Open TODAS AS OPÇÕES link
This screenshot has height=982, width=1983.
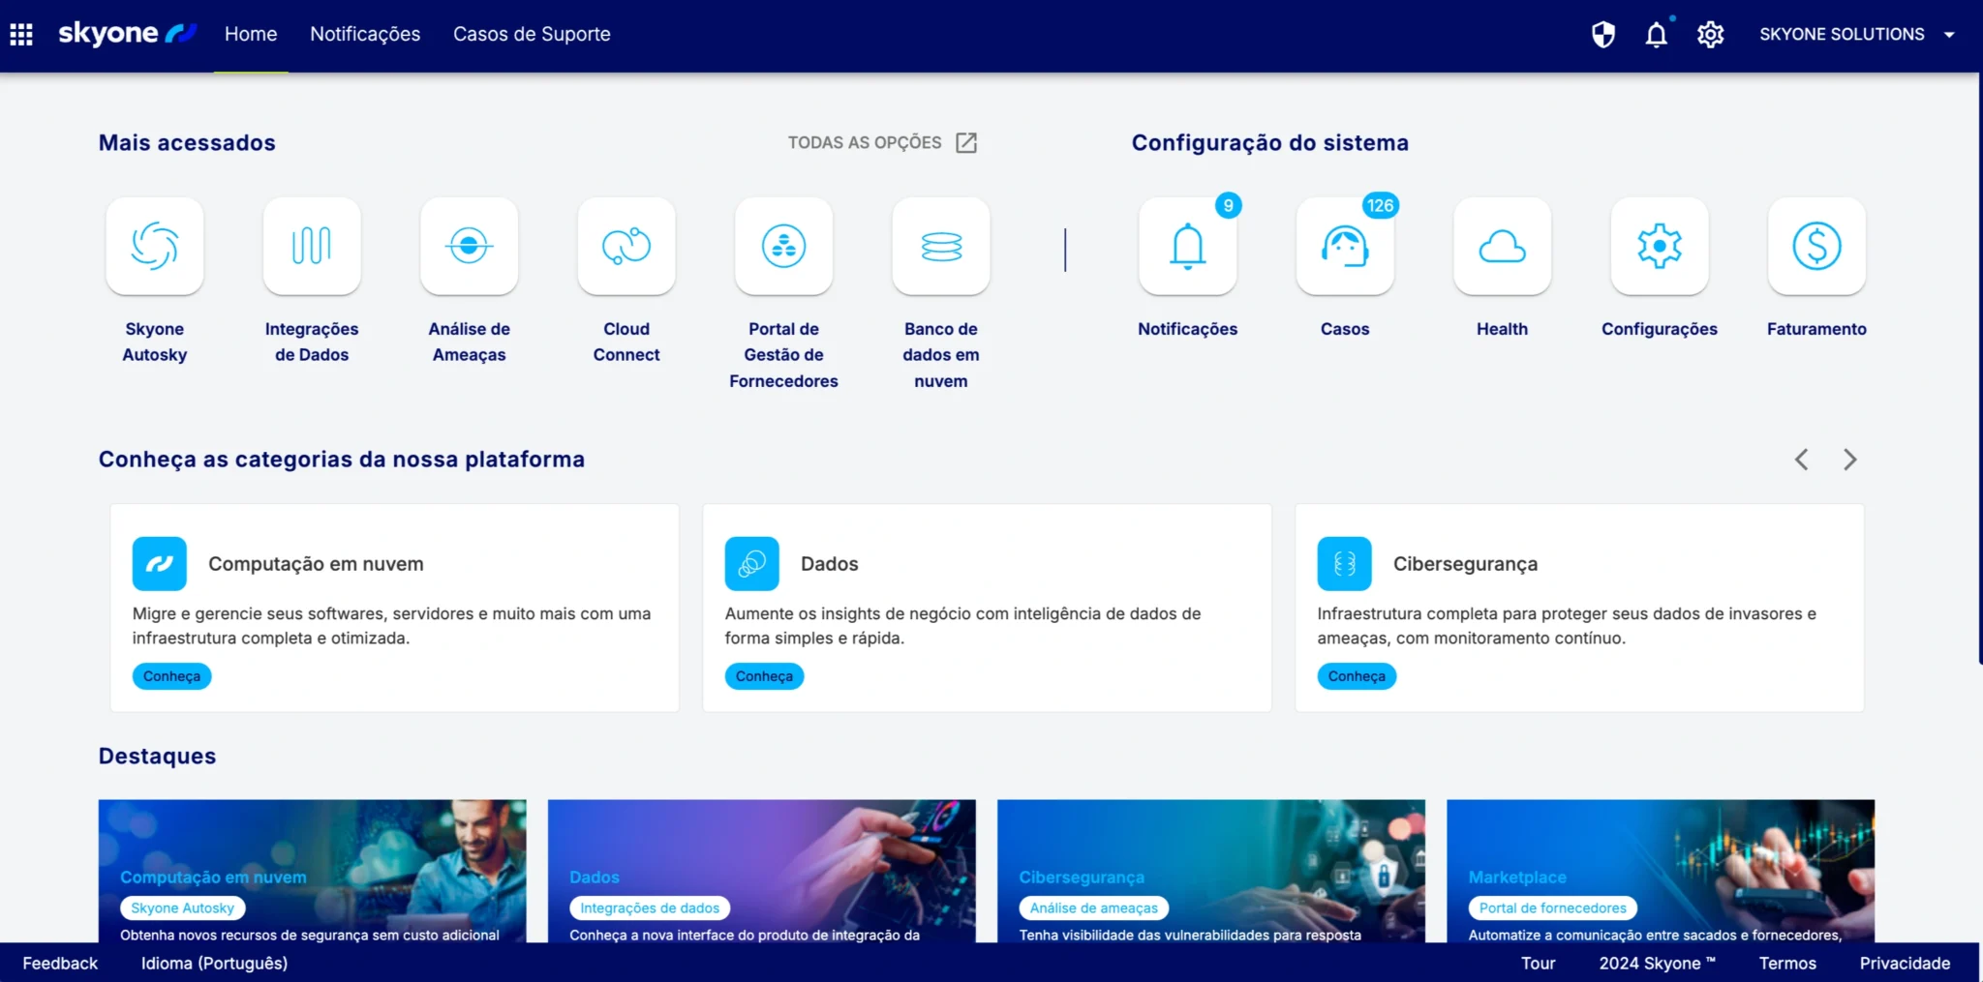(x=864, y=143)
